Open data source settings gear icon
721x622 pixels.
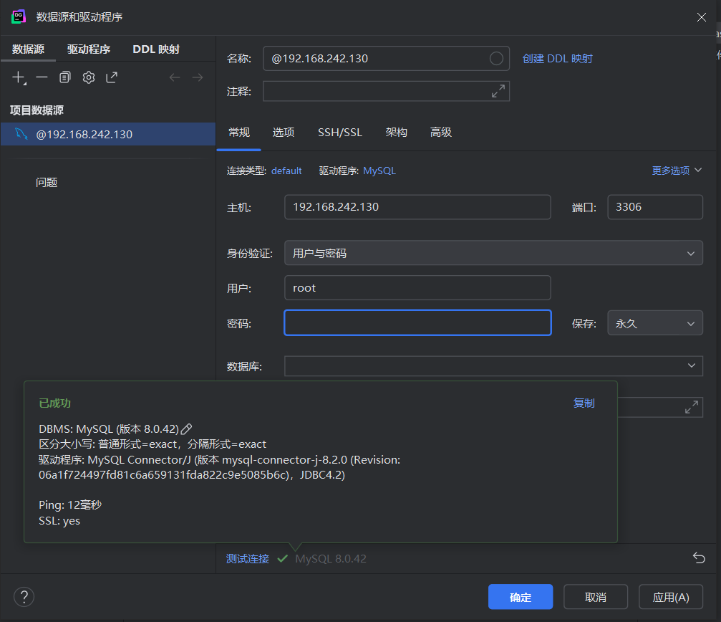pyautogui.click(x=89, y=77)
